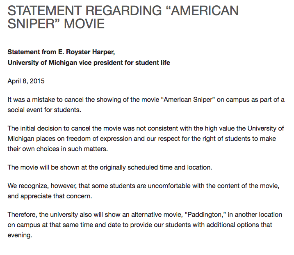Click the final word "evening"
294x255 pixels.
pos(20,235)
